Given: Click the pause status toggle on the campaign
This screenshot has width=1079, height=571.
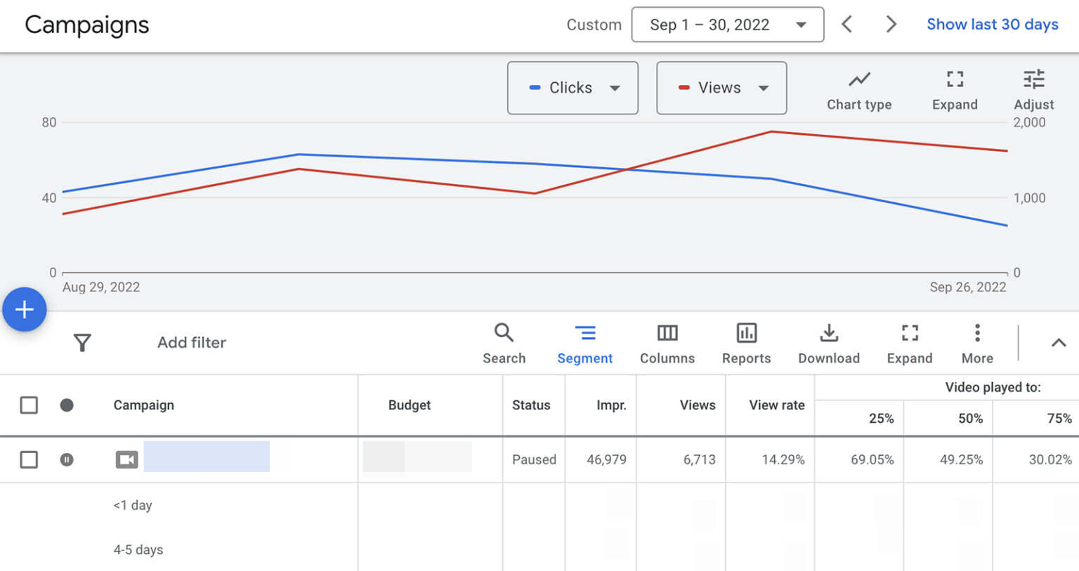Looking at the screenshot, I should [x=67, y=459].
